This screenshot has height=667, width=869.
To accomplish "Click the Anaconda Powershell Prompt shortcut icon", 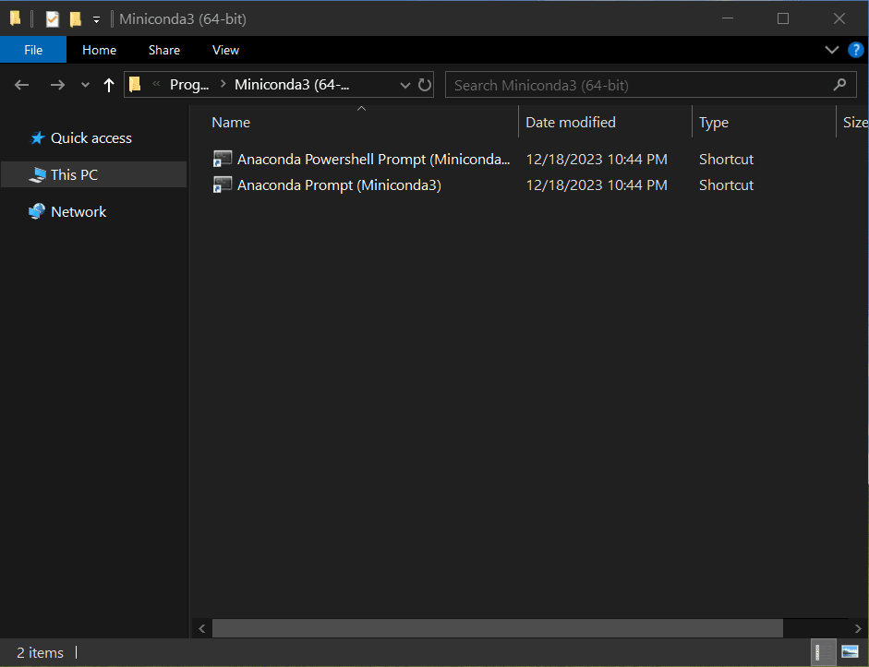I will click(223, 159).
